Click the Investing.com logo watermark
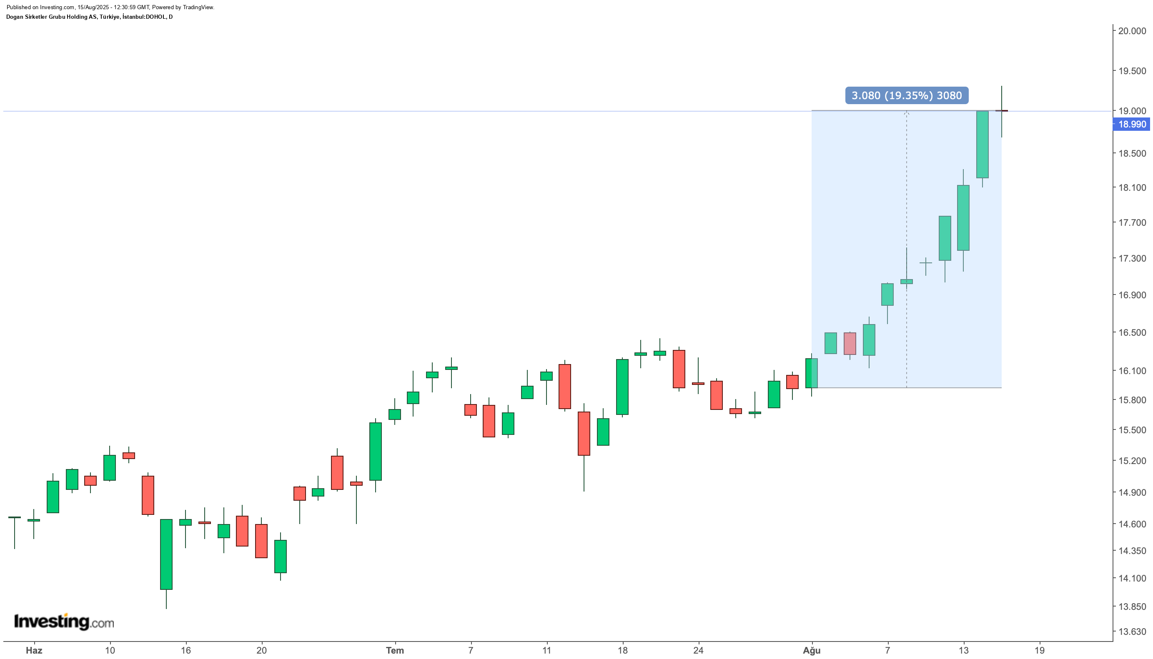Screen dimensions: 1153x659 point(64,622)
